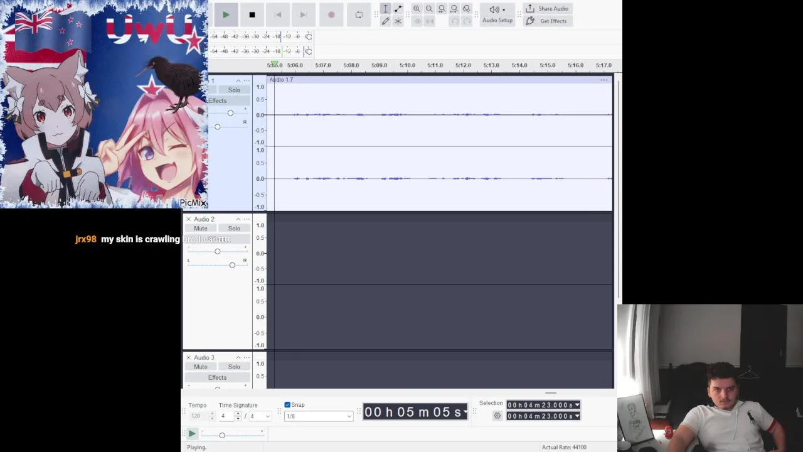Screen dimensions: 803x452
Task: Skip to end of the project
Action: click(x=303, y=14)
